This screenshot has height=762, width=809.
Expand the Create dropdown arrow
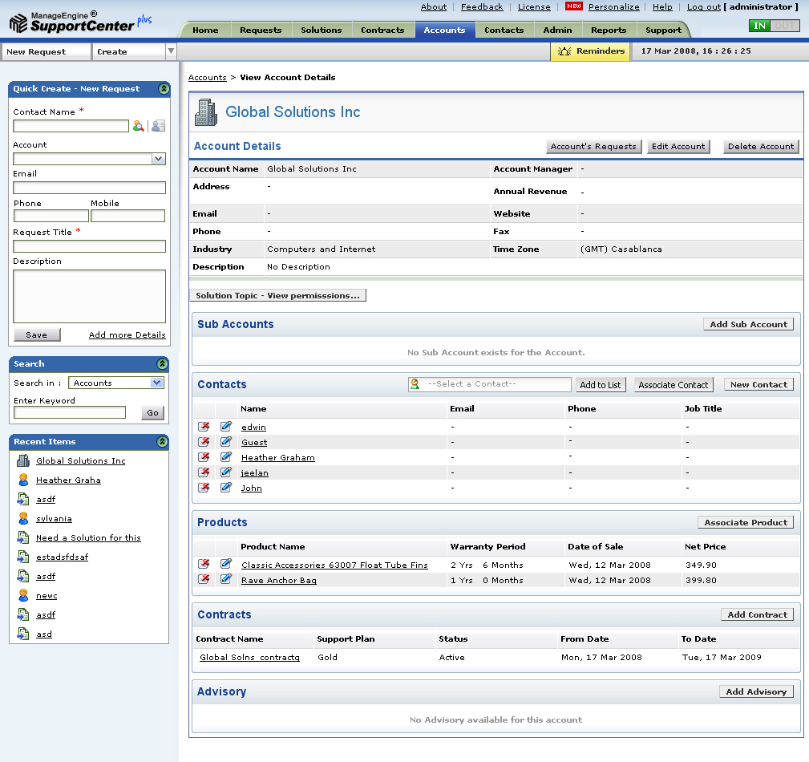click(x=171, y=51)
